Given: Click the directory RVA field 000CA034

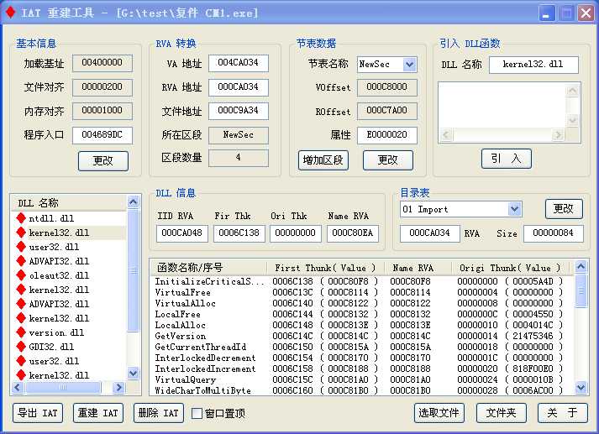Looking at the screenshot, I should click(x=430, y=233).
